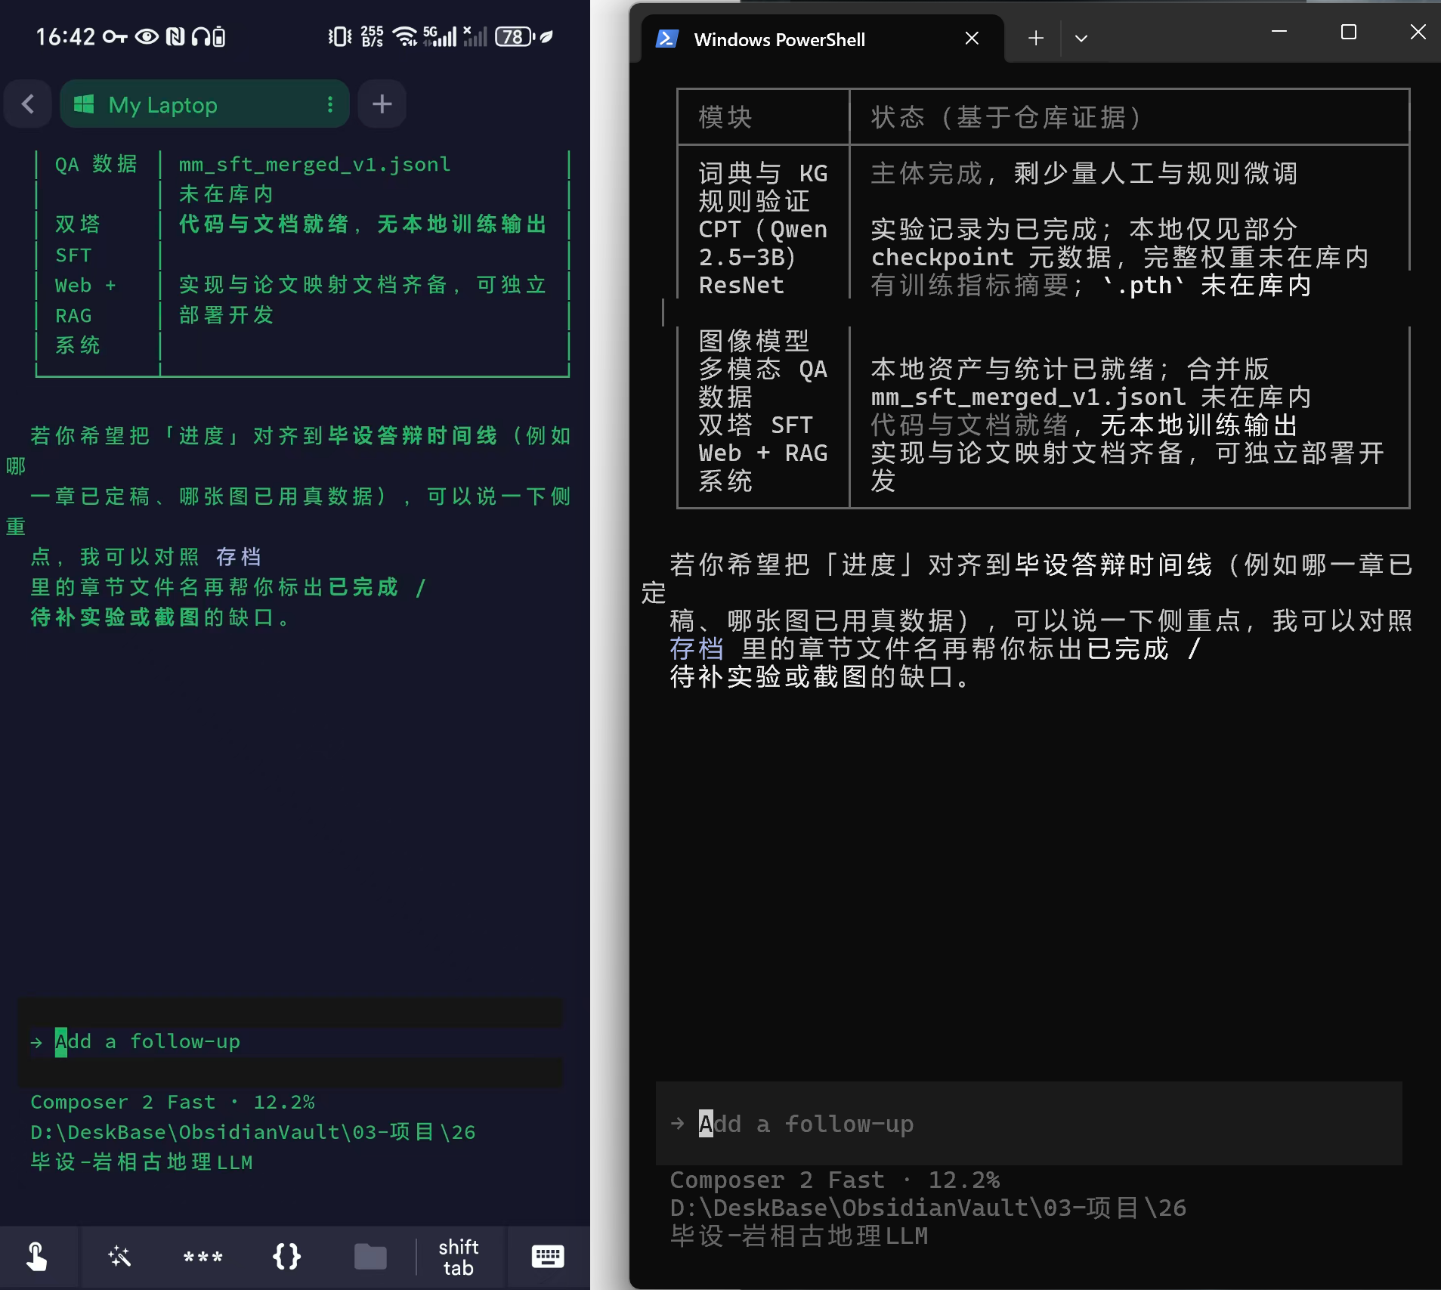Select the Windows PowerShell tab
This screenshot has height=1290, width=1441.
[x=778, y=39]
